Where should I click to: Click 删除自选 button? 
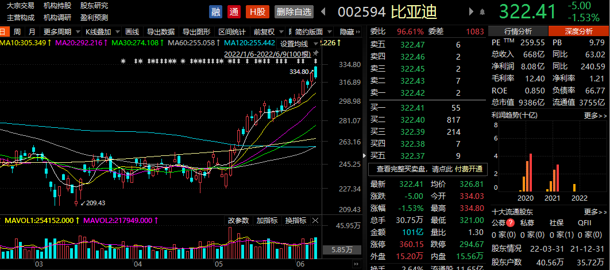coord(294,12)
